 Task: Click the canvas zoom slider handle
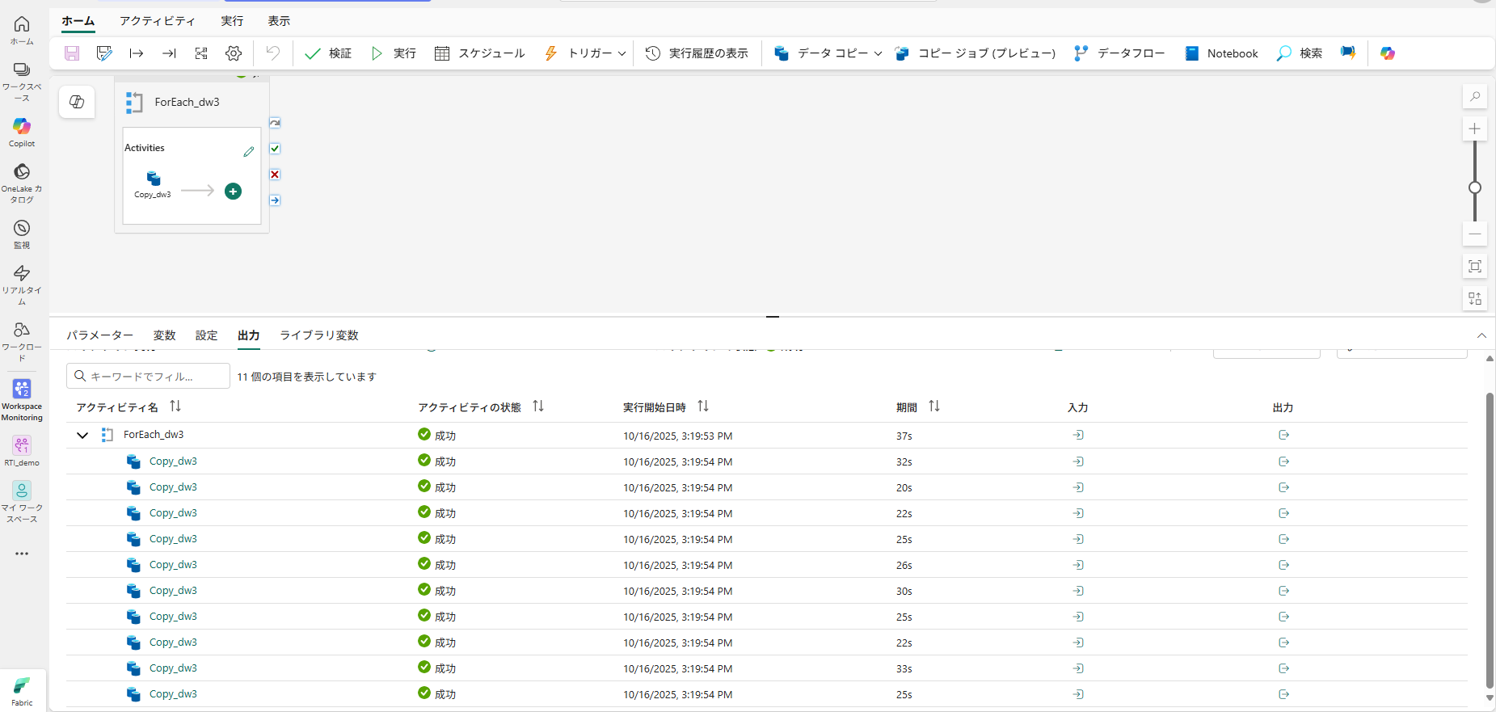(1475, 187)
